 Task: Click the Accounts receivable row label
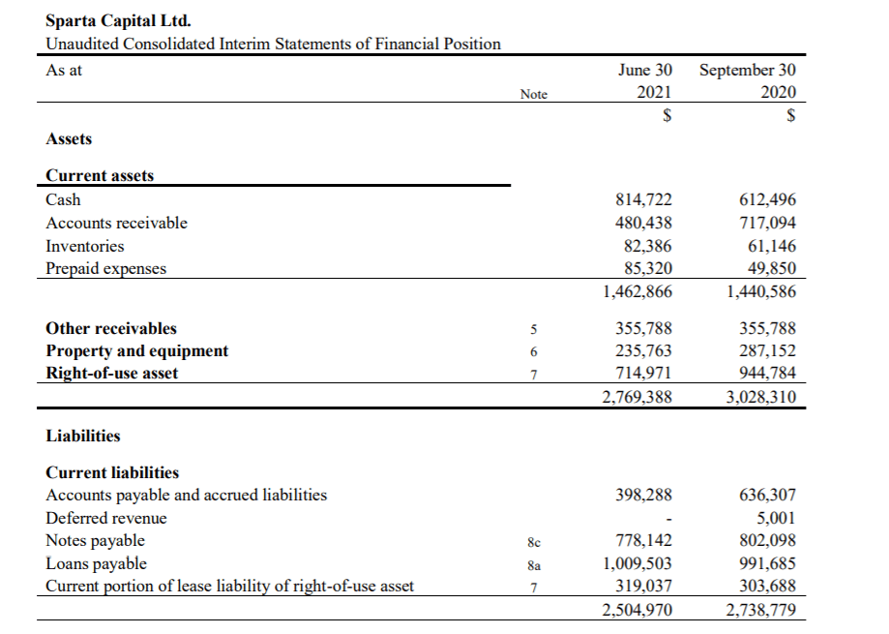(116, 223)
